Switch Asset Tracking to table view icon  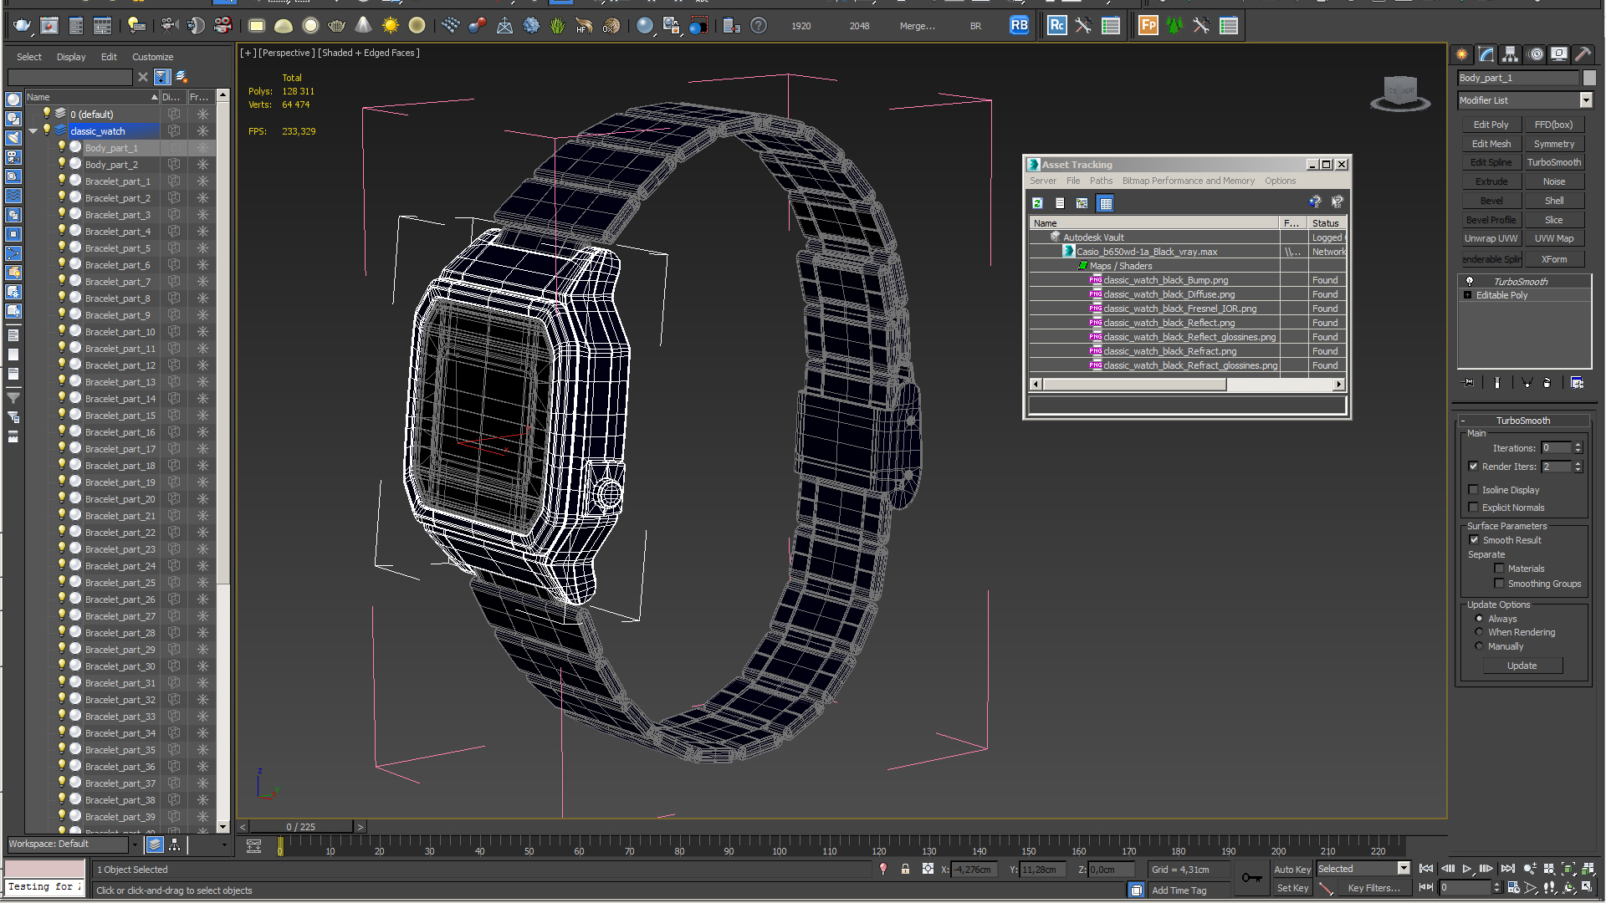(1105, 203)
